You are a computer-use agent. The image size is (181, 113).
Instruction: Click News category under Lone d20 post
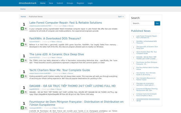[53, 58]
